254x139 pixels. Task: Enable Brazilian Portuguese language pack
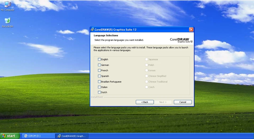pos(99,81)
